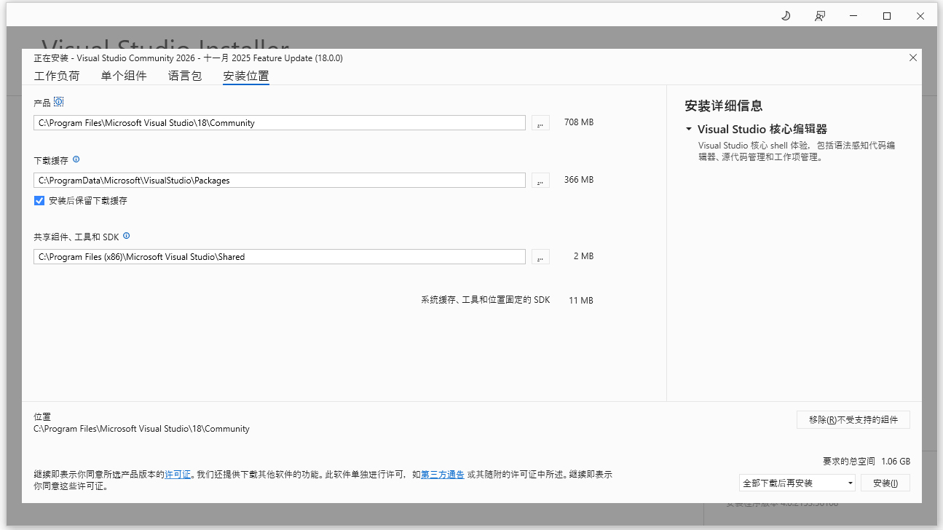Screen dimensions: 943x530
Task: Open the 语言包 tab
Action: pos(184,75)
